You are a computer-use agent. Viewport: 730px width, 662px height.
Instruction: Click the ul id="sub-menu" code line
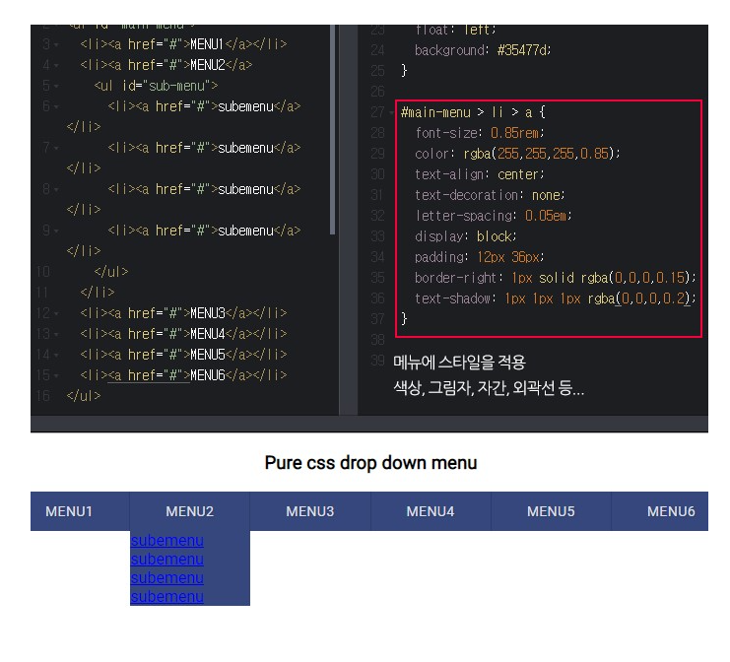[156, 86]
